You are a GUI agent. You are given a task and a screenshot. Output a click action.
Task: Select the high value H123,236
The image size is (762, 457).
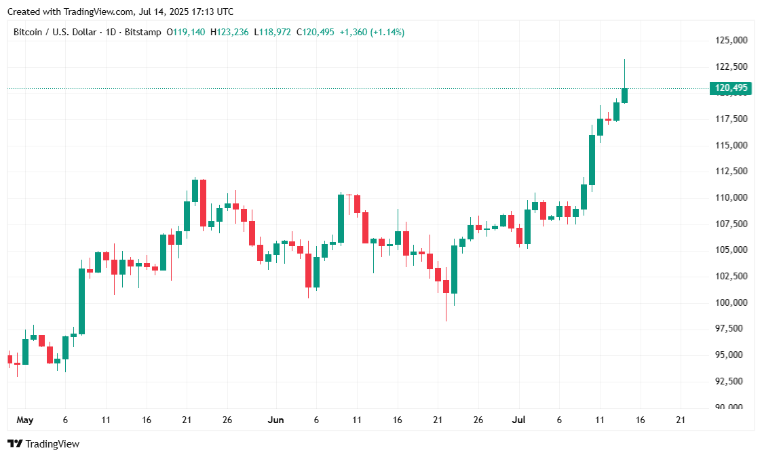(x=229, y=32)
